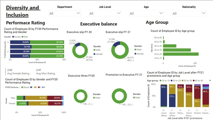
Task: Click the Performace Rating heading
Action: (25, 23)
